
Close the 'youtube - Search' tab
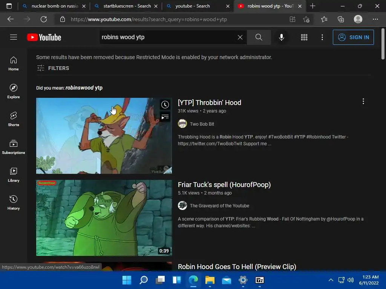pos(228,6)
